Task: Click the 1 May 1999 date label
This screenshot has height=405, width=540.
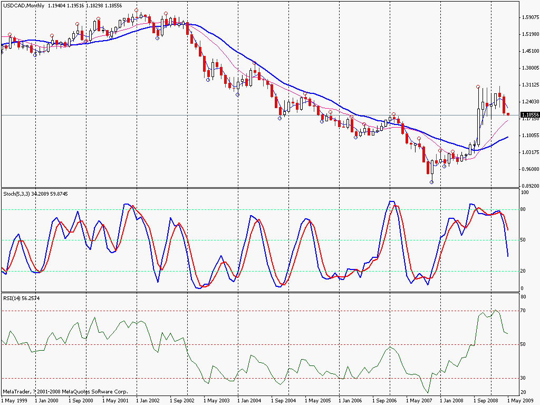Action: coord(13,401)
